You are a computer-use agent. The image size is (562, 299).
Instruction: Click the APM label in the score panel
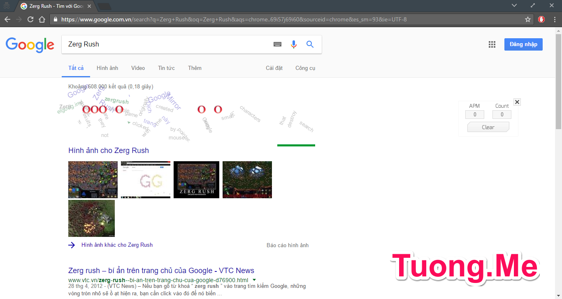474,106
